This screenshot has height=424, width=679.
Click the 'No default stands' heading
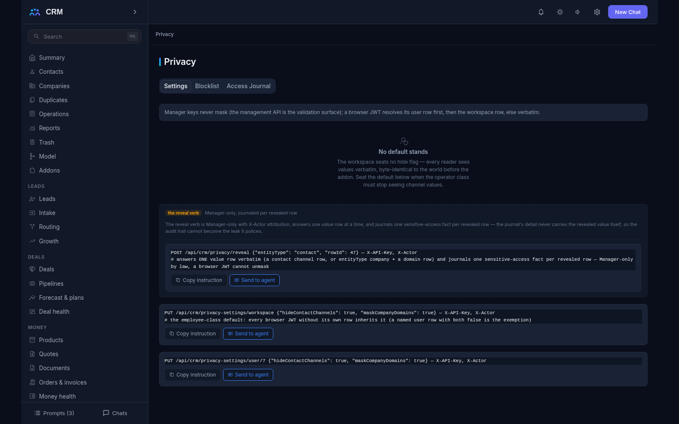click(x=403, y=152)
